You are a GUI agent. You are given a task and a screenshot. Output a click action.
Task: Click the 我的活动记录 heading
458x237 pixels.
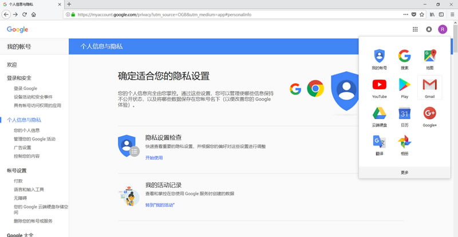click(164, 185)
